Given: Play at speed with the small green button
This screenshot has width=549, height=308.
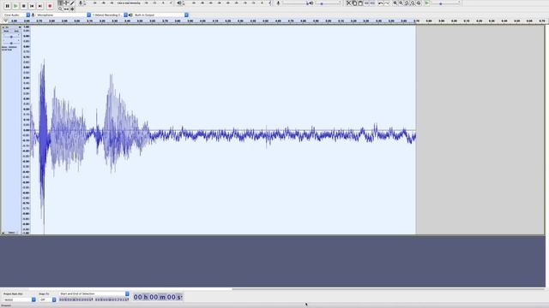Looking at the screenshot, I should pos(427,3).
